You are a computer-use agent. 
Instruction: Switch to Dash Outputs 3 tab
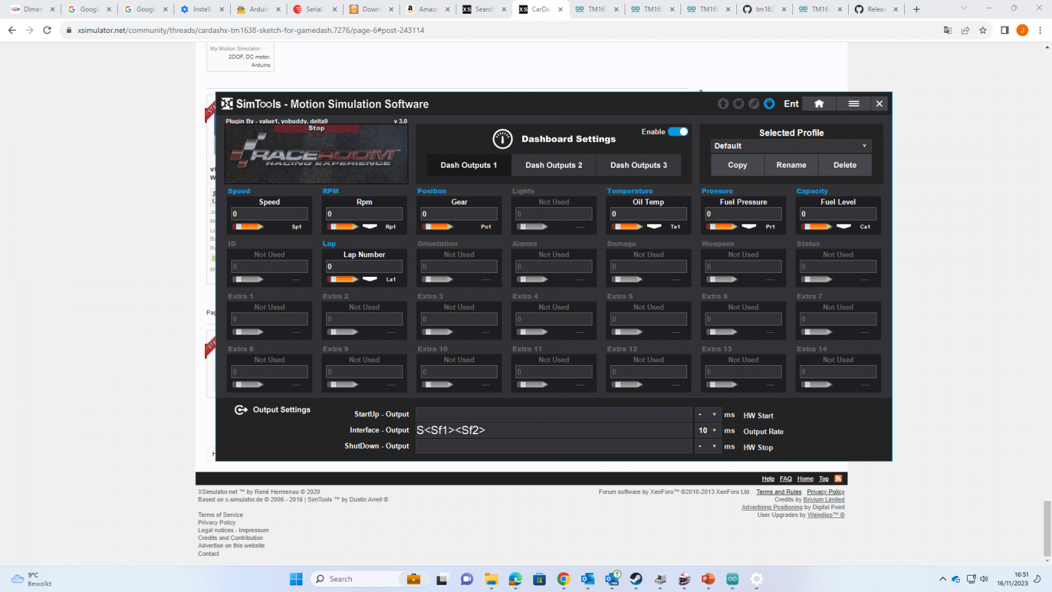pyautogui.click(x=638, y=165)
